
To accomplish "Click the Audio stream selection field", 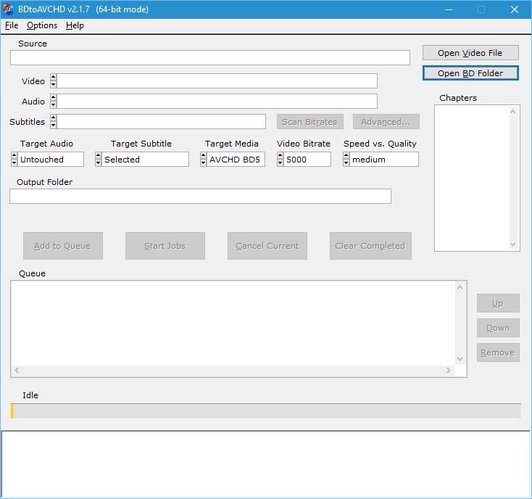I will coord(217,101).
